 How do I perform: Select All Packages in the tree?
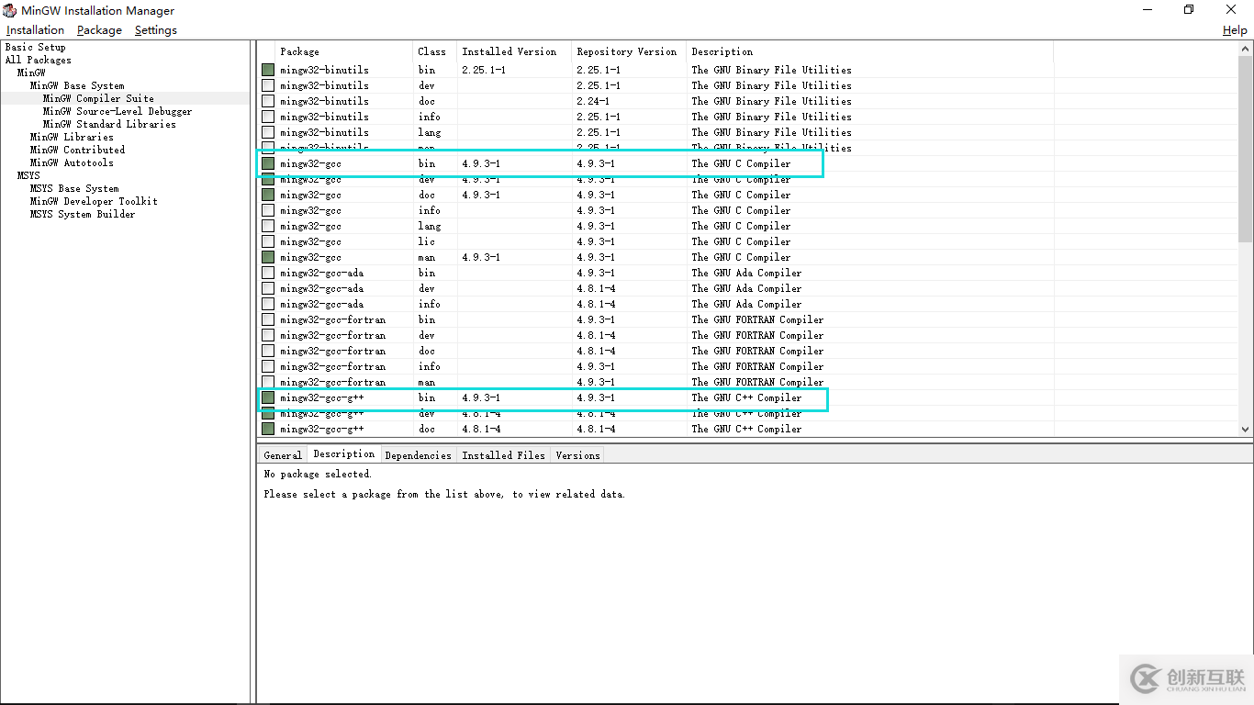pyautogui.click(x=39, y=60)
